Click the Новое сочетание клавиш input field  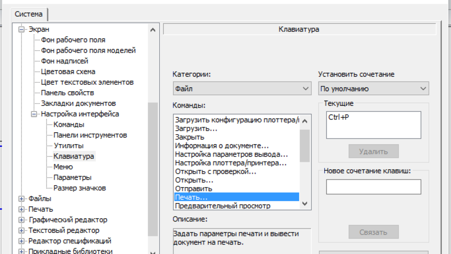click(373, 187)
